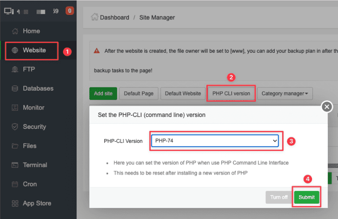Select the Default Page button
Image resolution: width=338 pixels, height=219 pixels.
coord(138,93)
